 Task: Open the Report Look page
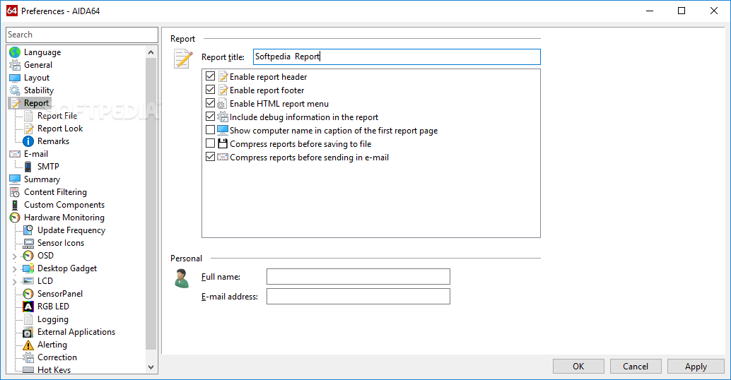[x=60, y=129]
